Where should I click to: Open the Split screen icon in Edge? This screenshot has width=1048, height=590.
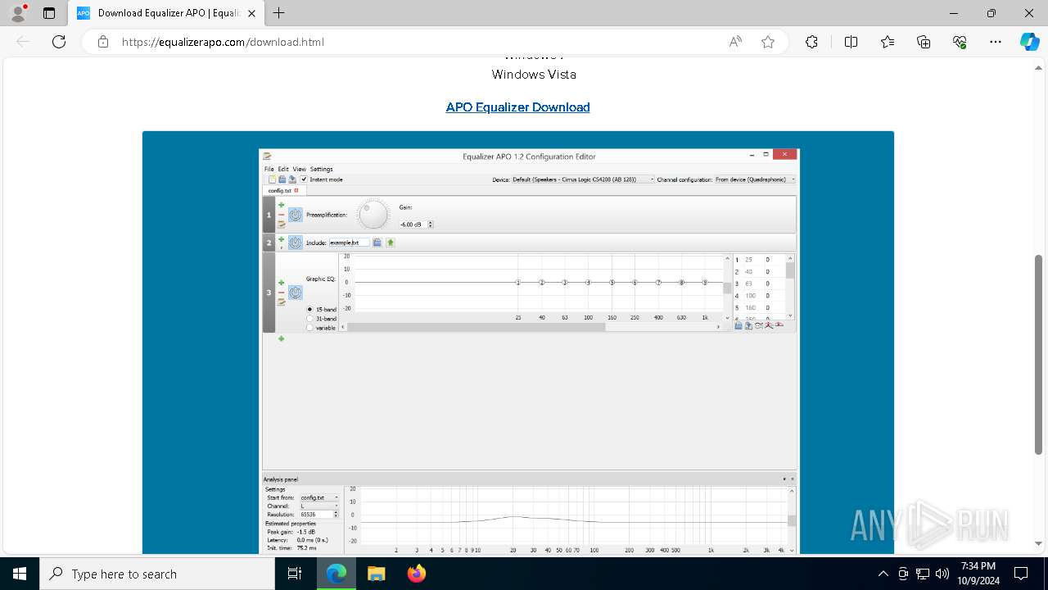coord(851,42)
